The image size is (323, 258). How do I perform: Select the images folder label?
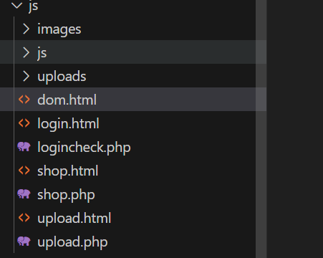click(x=59, y=29)
